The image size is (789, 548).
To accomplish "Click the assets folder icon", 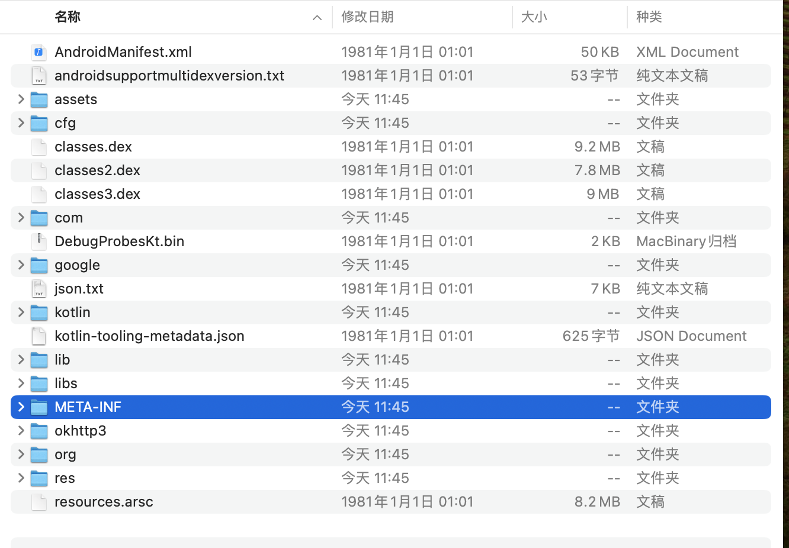I will [x=39, y=99].
